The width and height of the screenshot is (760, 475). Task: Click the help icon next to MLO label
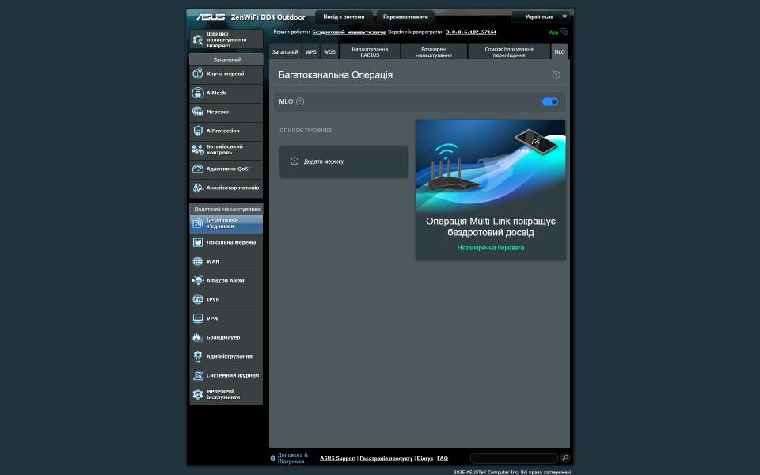(x=300, y=101)
